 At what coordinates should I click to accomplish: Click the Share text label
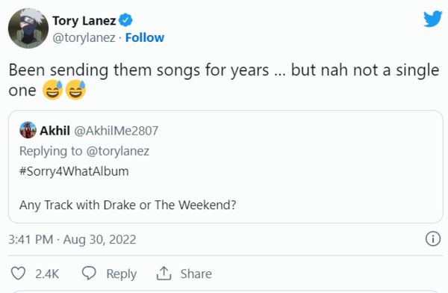pos(196,274)
